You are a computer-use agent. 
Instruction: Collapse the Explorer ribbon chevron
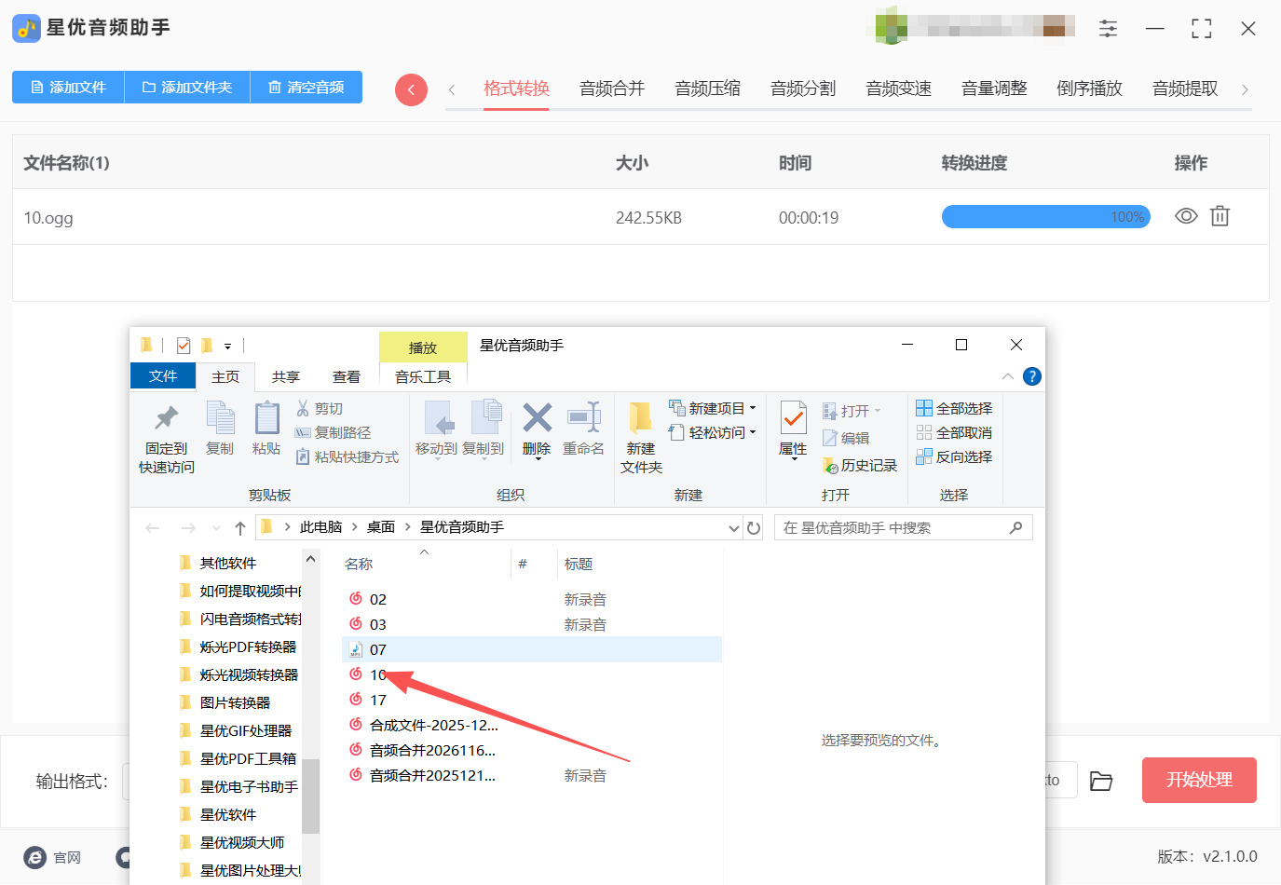1007,376
